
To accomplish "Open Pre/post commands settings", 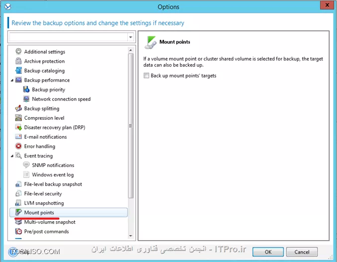I will tap(46, 231).
